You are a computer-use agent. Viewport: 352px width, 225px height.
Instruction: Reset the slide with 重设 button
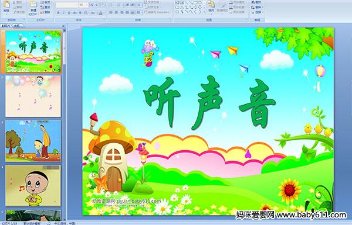(x=45, y=8)
